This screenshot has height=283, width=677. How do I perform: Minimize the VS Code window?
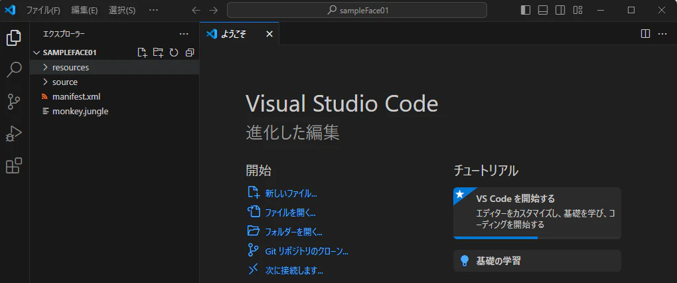(601, 11)
